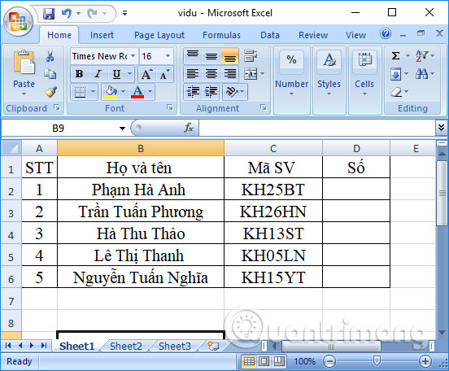Open the Page Layout ribbon tab
The height and width of the screenshot is (371, 449).
[x=159, y=35]
